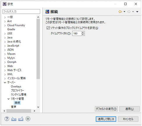The height and width of the screenshot is (126, 142).
Task: Select Maven label in tree
Action: (11, 54)
